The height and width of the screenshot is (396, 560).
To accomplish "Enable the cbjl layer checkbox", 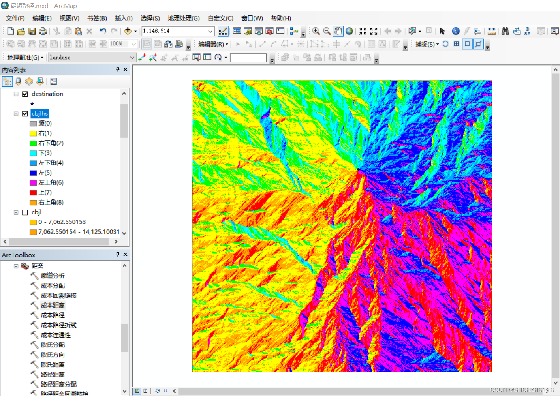I will click(x=25, y=212).
